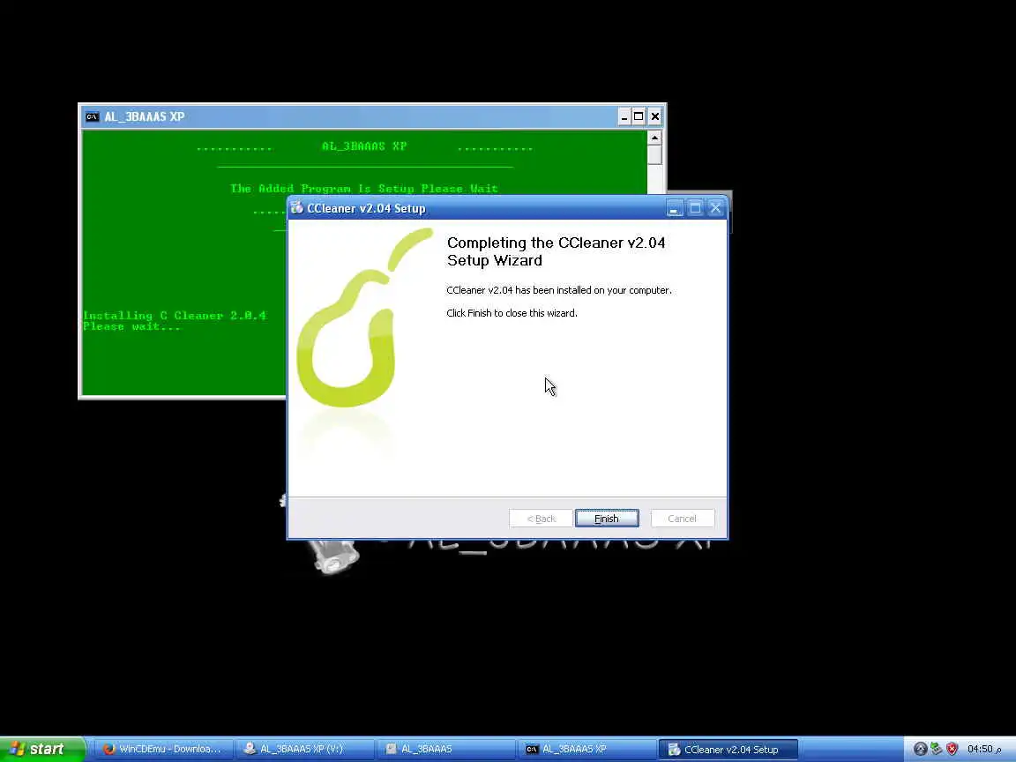Viewport: 1016px width, 762px height.
Task: Open the Windows Start menu
Action: click(x=41, y=749)
